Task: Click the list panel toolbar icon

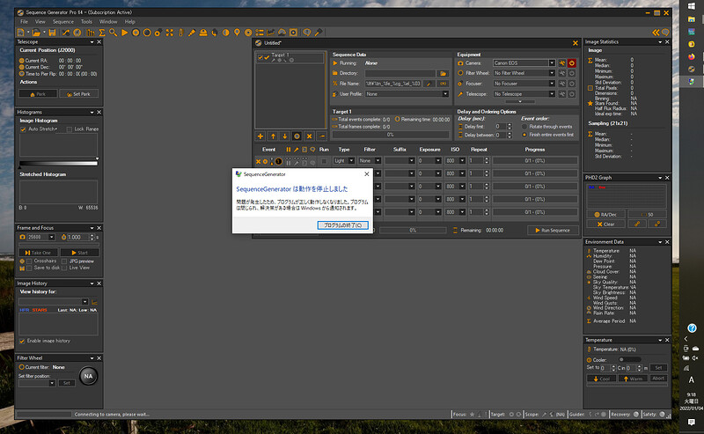Action: coord(260,33)
